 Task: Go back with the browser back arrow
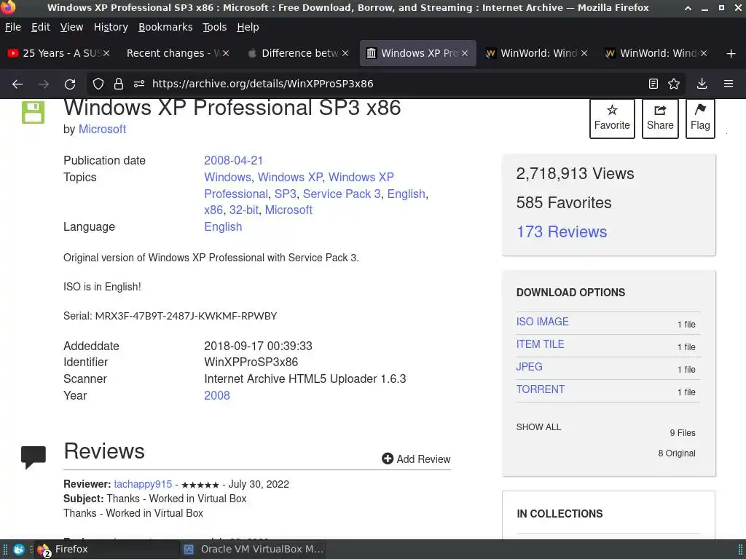(x=17, y=84)
